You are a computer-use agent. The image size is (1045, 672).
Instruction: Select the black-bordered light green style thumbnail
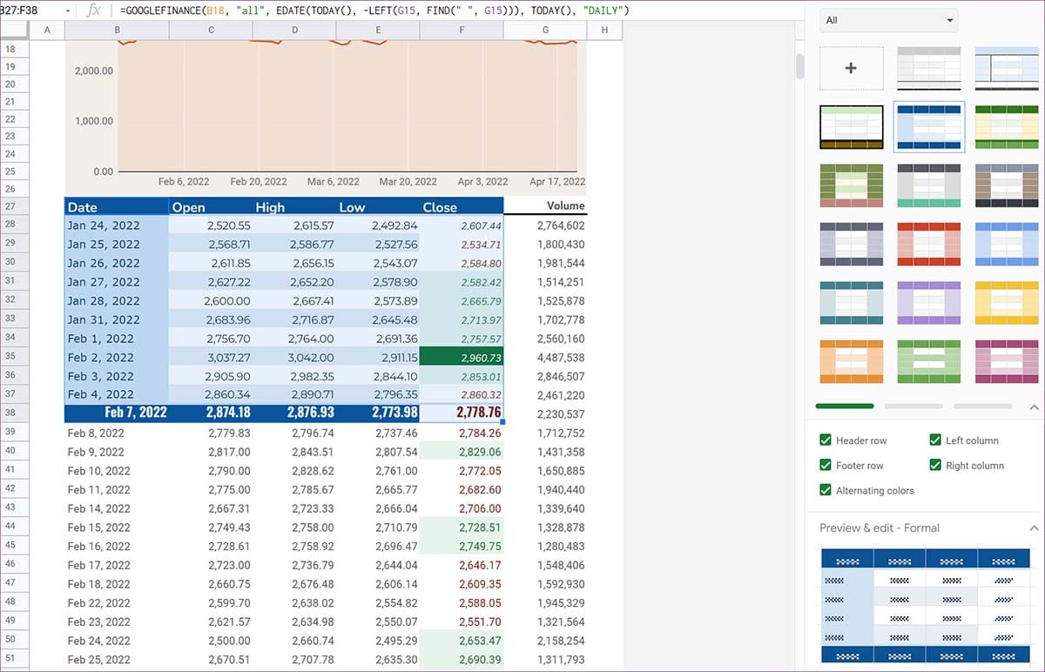[x=851, y=127]
